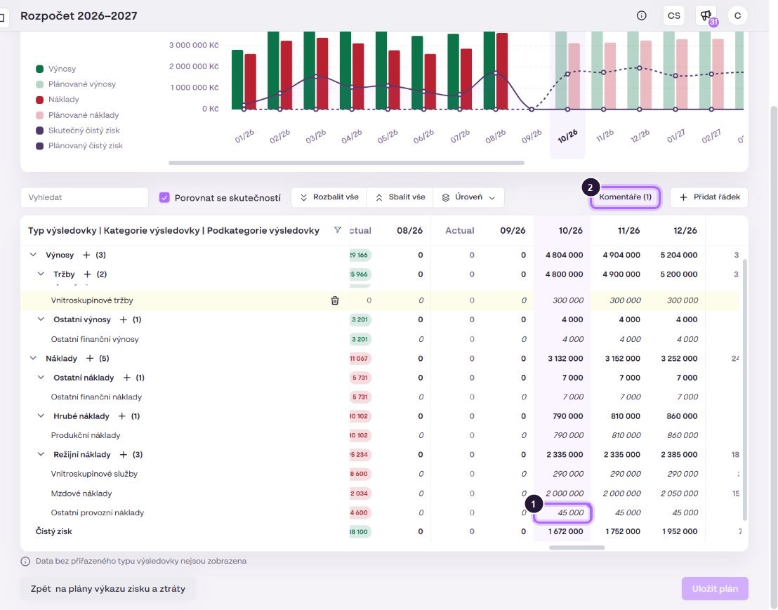Click the filter icon in the table header
The height and width of the screenshot is (610, 778).
coord(338,230)
